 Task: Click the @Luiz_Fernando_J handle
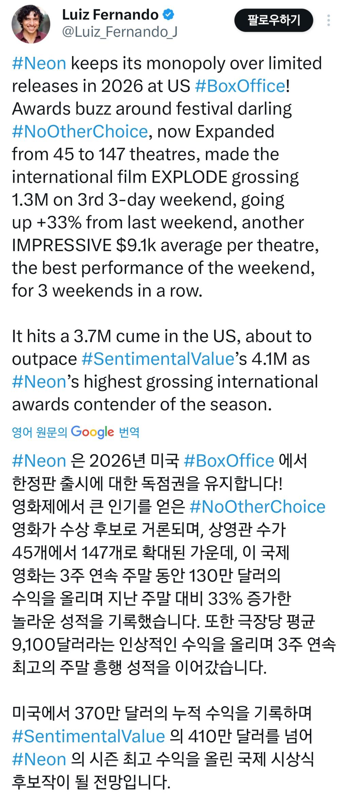tap(120, 32)
